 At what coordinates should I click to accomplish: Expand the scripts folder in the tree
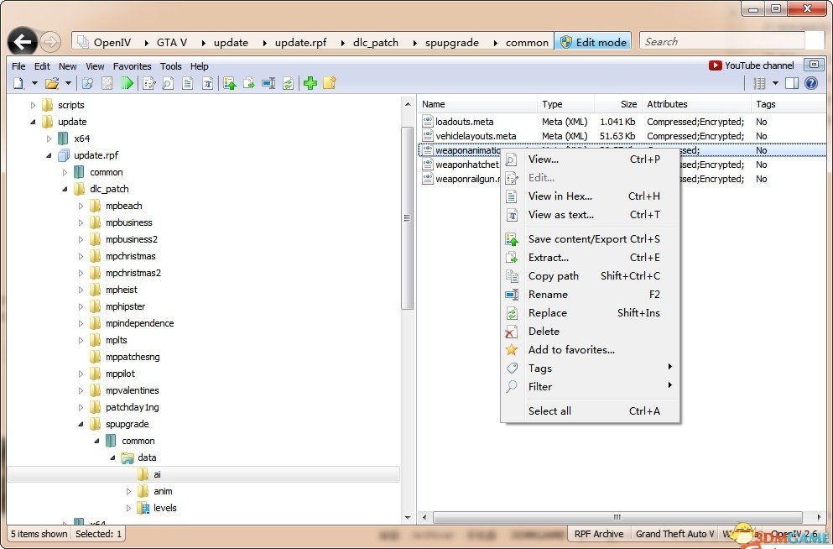pyautogui.click(x=33, y=105)
